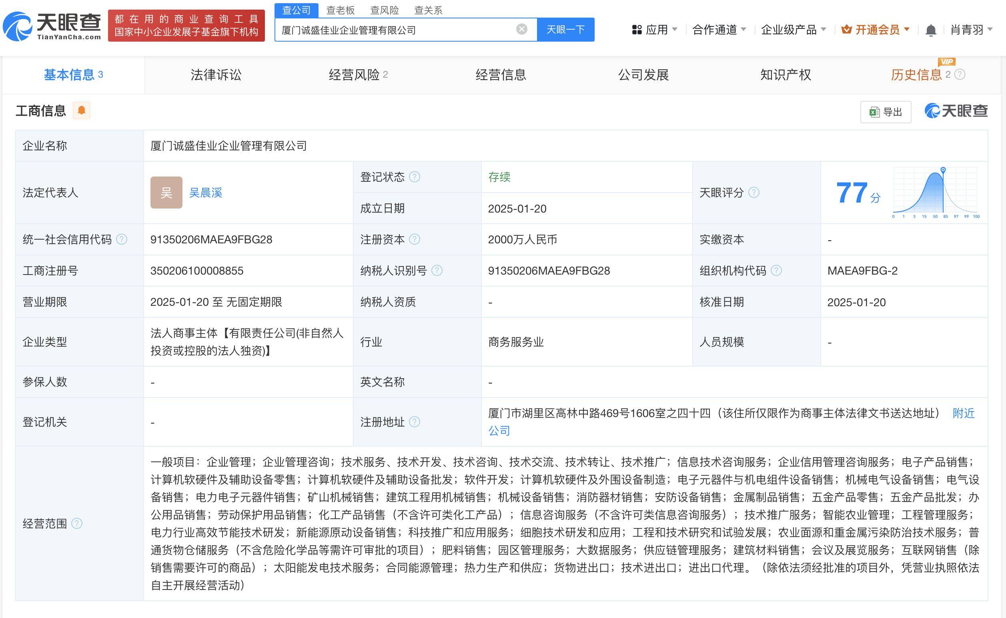Switch to the 法律诉讼 tab
The height and width of the screenshot is (618, 1006).
pos(216,75)
